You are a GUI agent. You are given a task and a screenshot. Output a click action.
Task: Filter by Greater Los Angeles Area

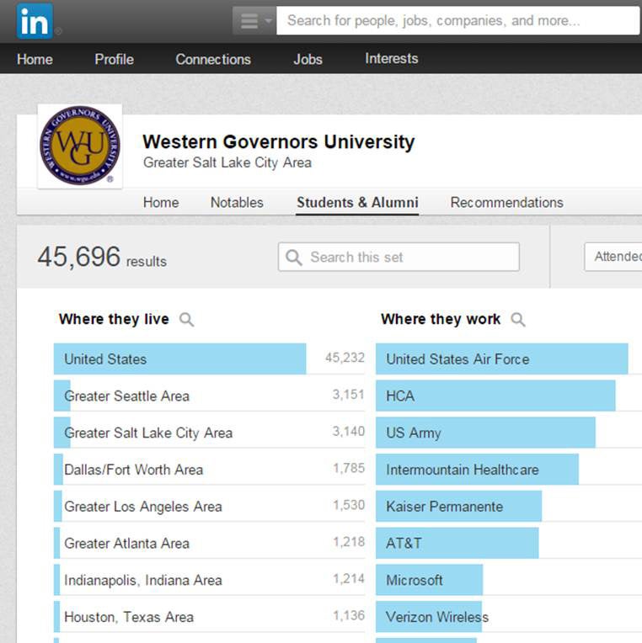click(x=209, y=506)
